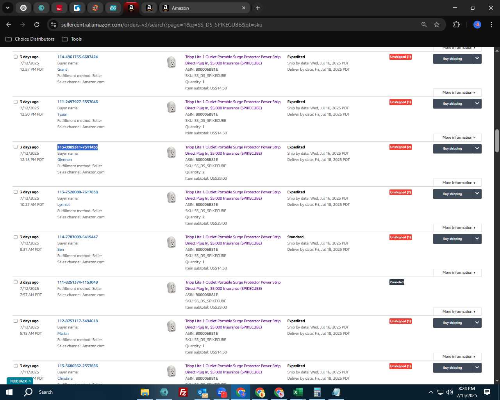
Task: Click the Unshipped (2) badge for Glennon's order
Action: tap(400, 147)
